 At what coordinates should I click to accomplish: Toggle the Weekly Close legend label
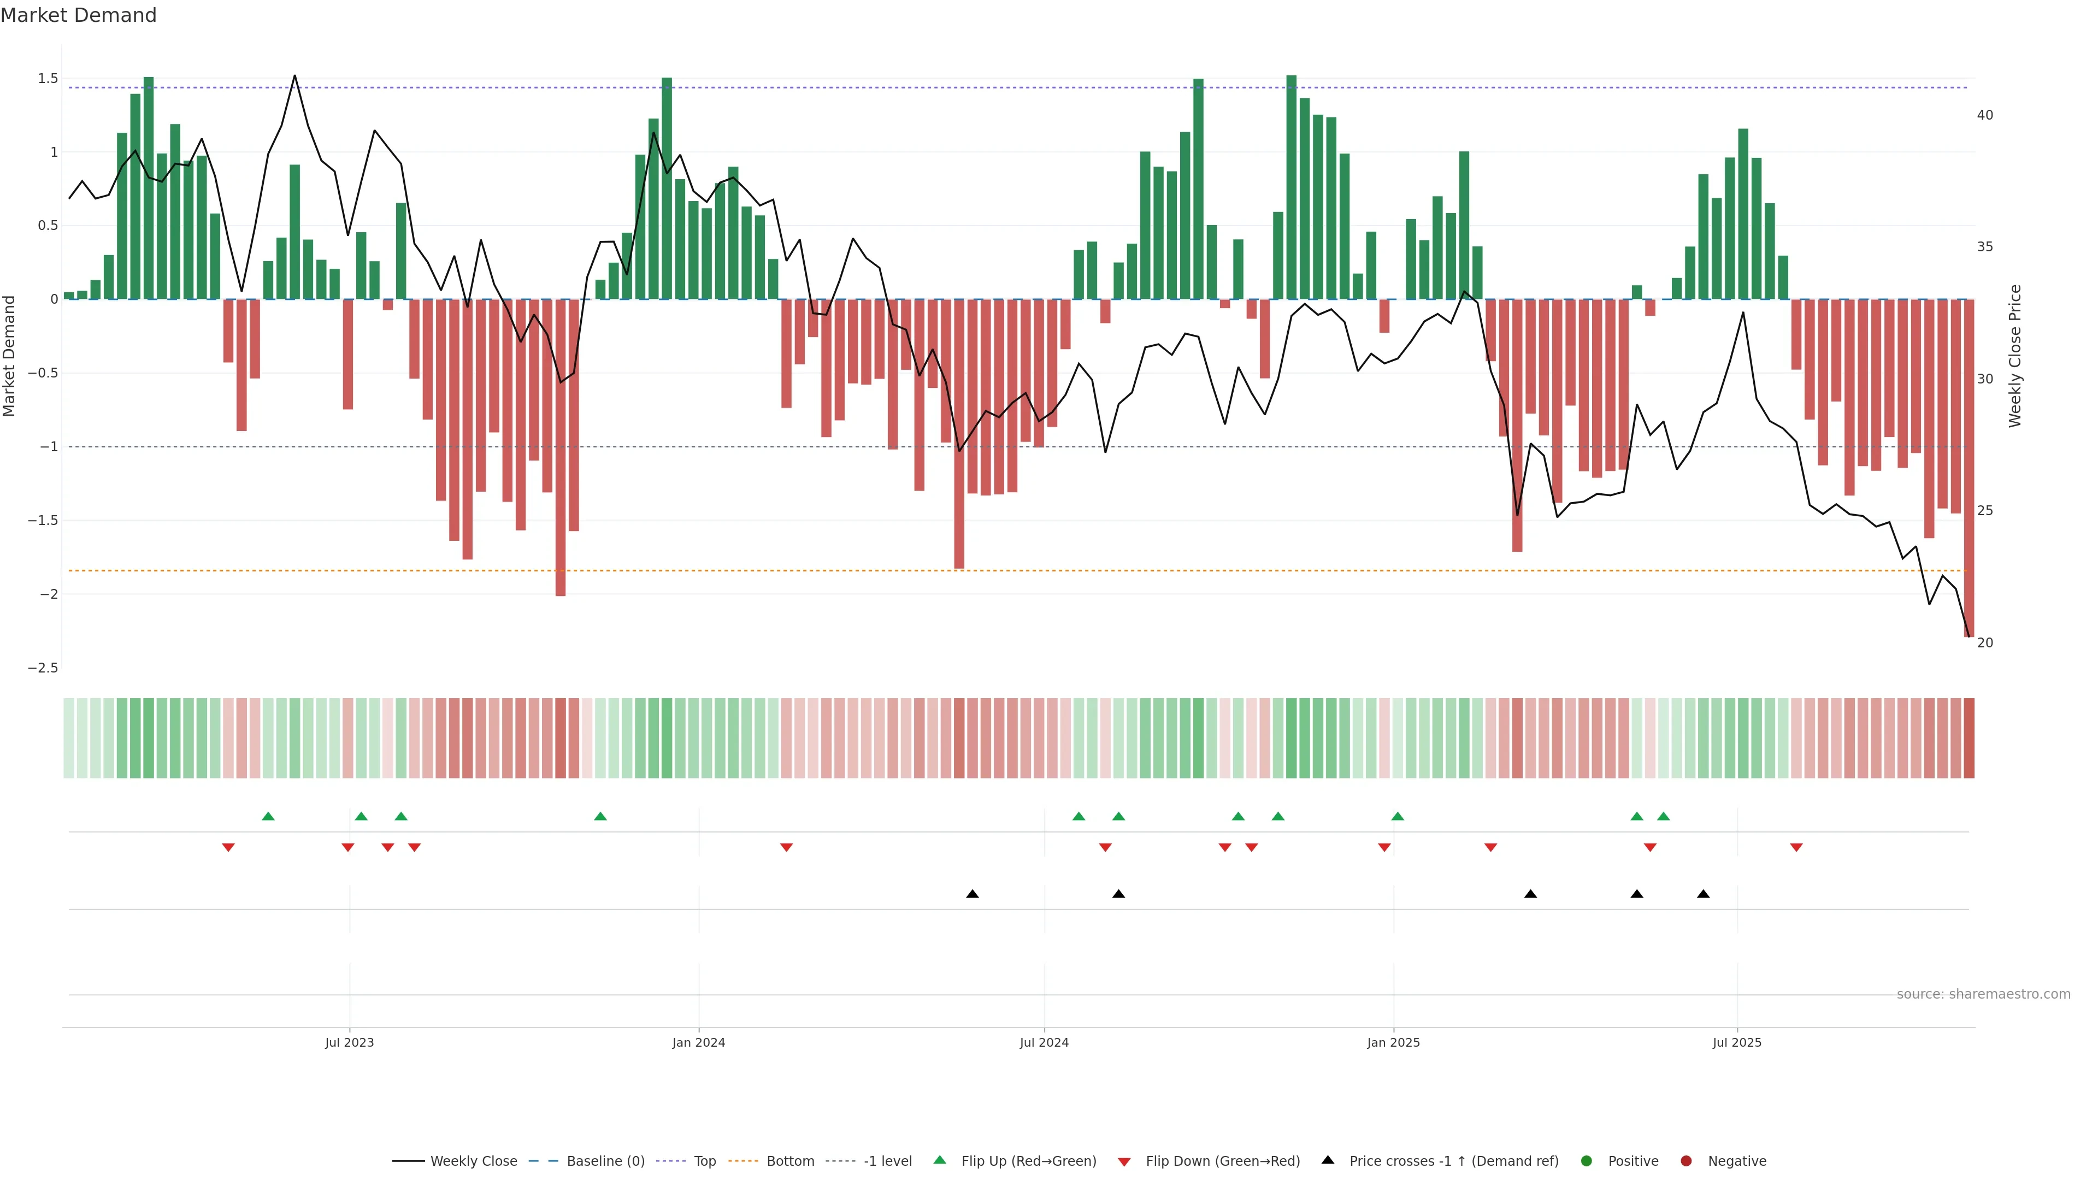coord(473,1160)
